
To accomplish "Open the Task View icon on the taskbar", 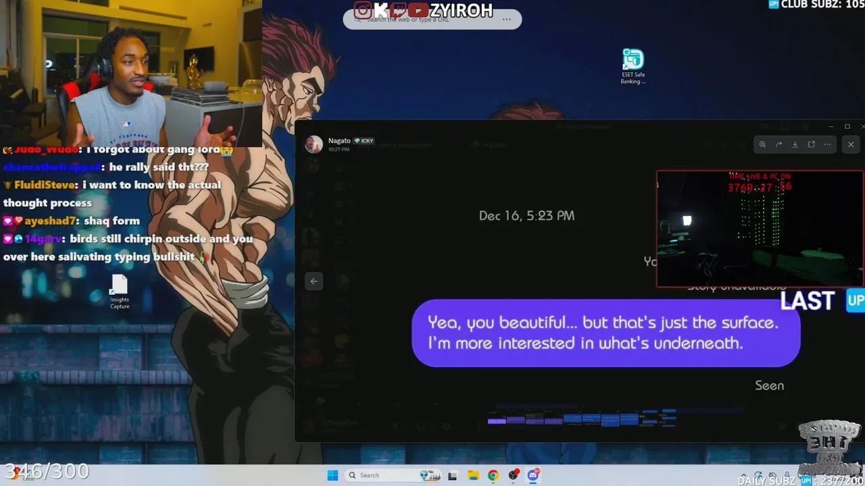I will tap(452, 475).
